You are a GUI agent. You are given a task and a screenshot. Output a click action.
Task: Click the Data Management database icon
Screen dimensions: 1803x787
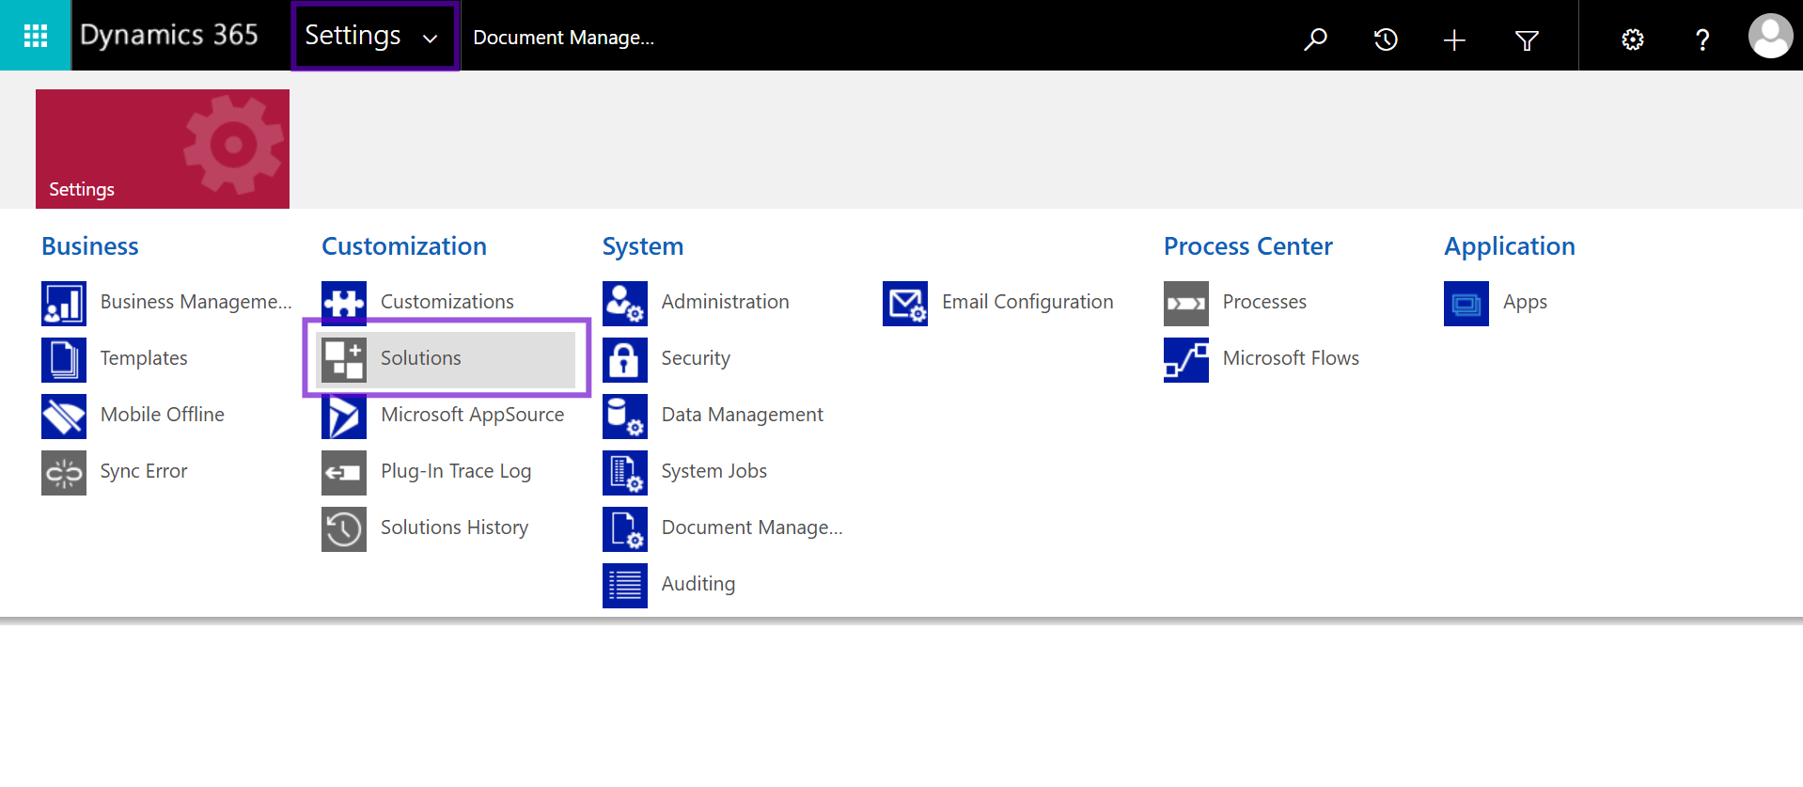point(625,416)
